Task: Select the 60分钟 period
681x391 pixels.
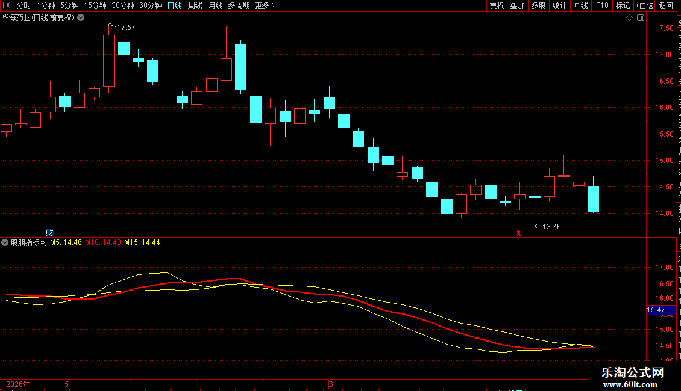Action: [x=150, y=5]
